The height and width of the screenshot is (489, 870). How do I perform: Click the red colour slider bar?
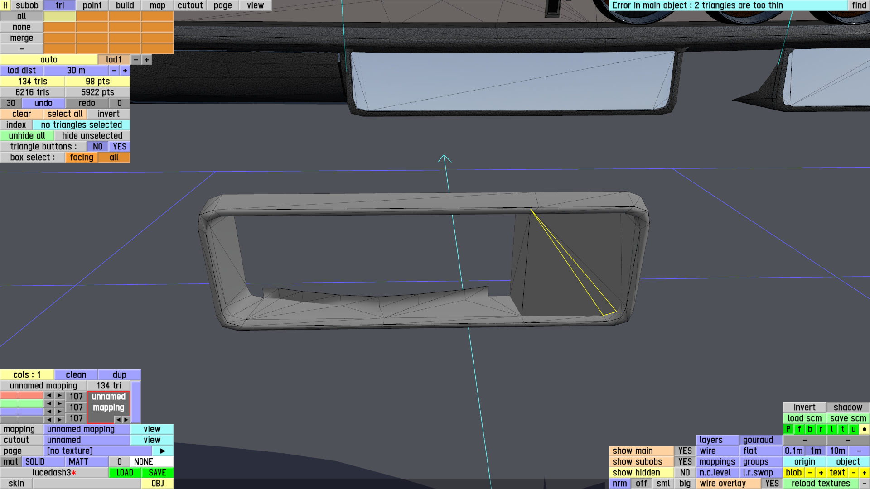[22, 396]
